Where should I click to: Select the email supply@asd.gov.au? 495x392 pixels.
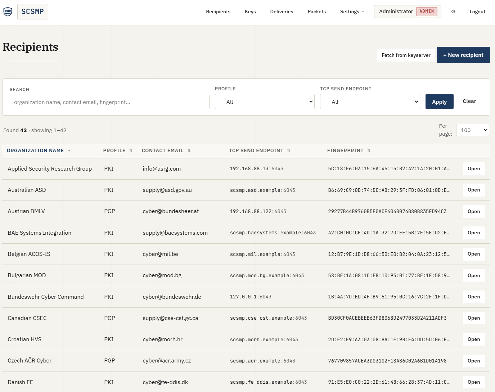[167, 190]
